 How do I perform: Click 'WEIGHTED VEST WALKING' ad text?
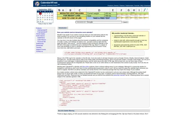coord(72,13)
